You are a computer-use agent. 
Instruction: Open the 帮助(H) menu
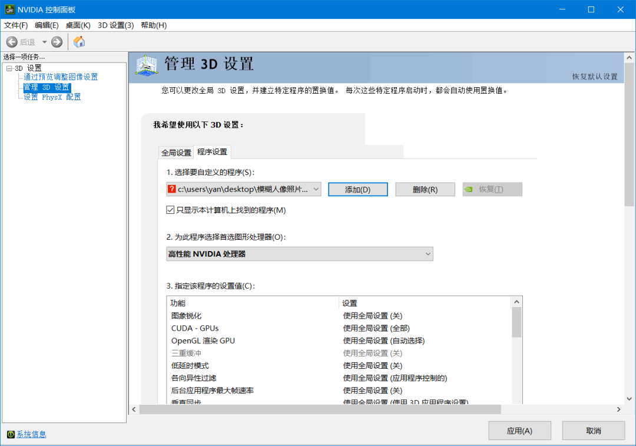(x=154, y=25)
